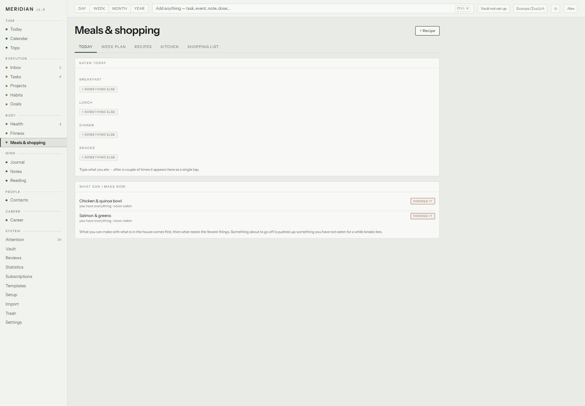Go to the Shopping List tab
The height and width of the screenshot is (406, 585).
(x=203, y=47)
